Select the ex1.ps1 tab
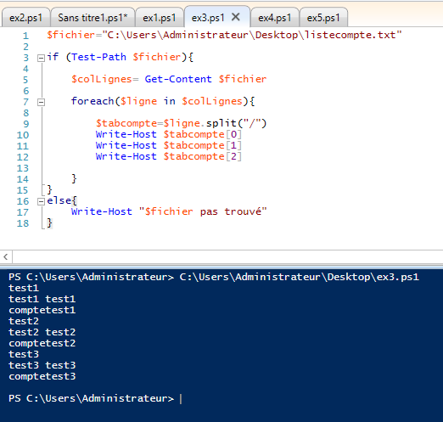 (160, 18)
